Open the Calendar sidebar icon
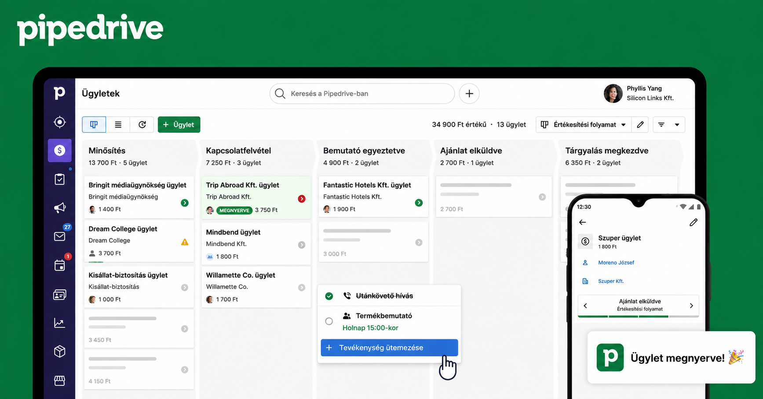The height and width of the screenshot is (399, 763). pos(59,265)
